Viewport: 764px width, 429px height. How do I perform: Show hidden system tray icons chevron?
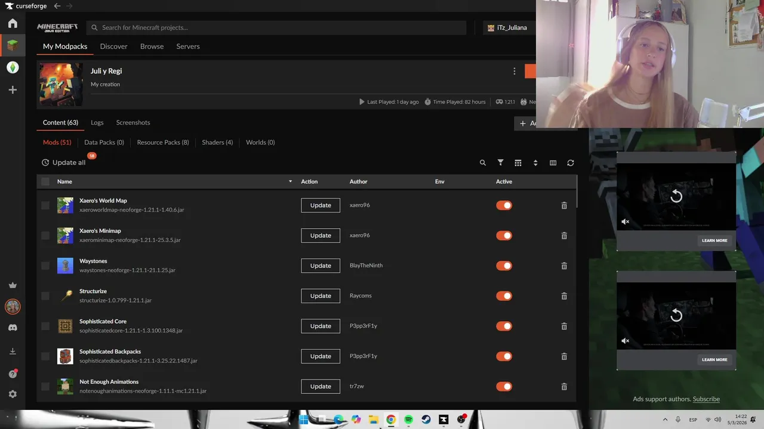pyautogui.click(x=665, y=419)
